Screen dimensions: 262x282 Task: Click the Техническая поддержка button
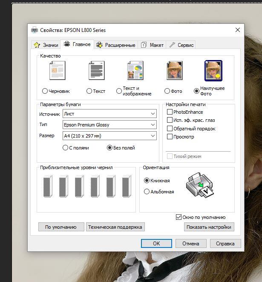115,227
